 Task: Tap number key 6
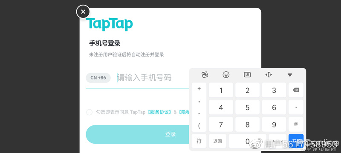[x=274, y=107]
